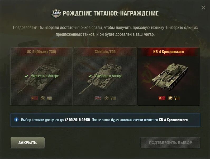Click the USSR flag under ИС-5 card
Viewport: 210px width, 159px height.
coord(35,98)
